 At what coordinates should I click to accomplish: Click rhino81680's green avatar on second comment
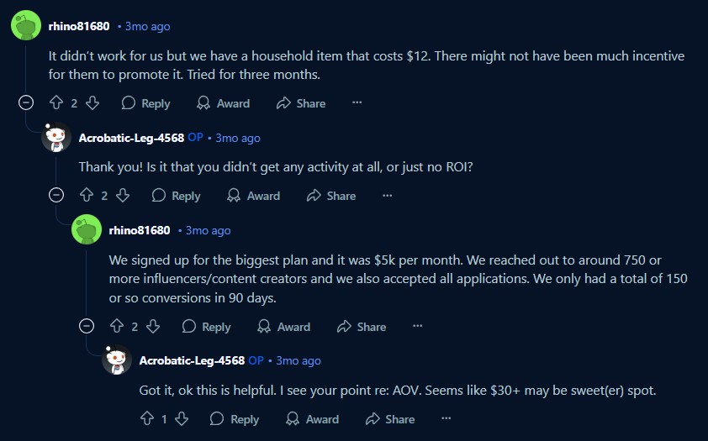click(87, 229)
